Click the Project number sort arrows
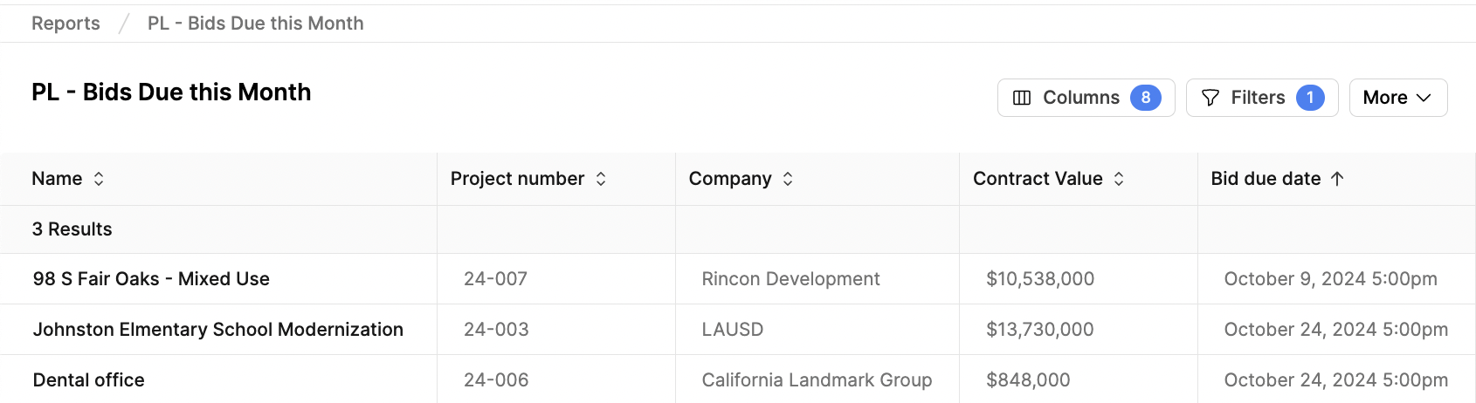 tap(601, 179)
